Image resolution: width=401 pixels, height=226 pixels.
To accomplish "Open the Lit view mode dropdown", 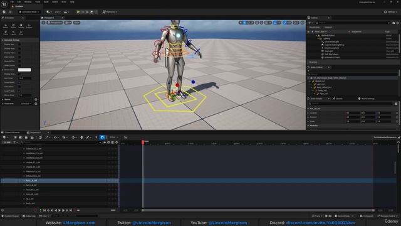I will click(68, 23).
